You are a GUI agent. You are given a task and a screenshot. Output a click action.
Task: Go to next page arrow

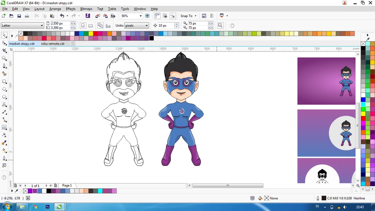tap(46, 186)
